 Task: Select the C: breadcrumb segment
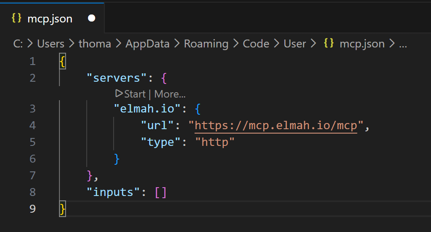18,44
